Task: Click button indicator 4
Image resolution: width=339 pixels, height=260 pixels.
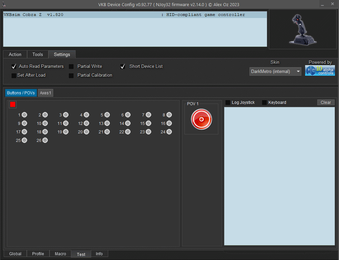Action: coord(86,115)
